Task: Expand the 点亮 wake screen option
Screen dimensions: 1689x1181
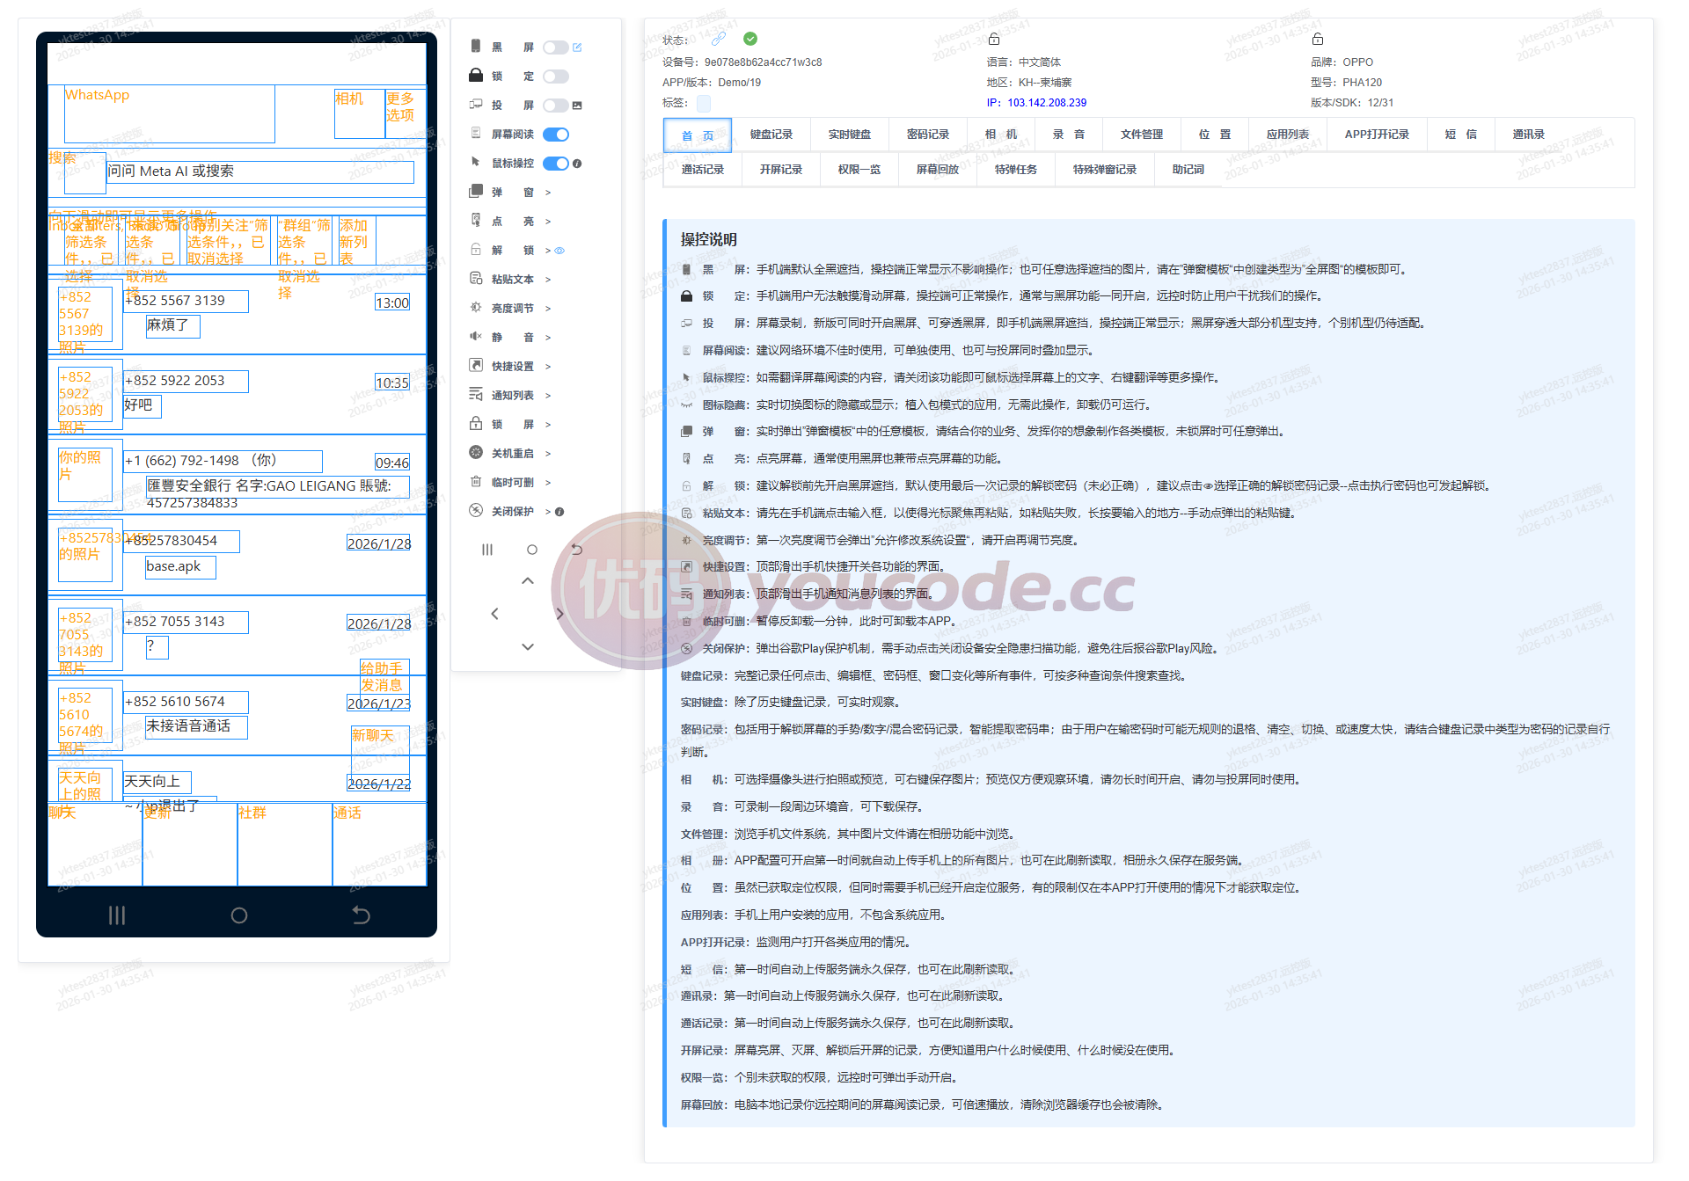Action: click(x=548, y=222)
